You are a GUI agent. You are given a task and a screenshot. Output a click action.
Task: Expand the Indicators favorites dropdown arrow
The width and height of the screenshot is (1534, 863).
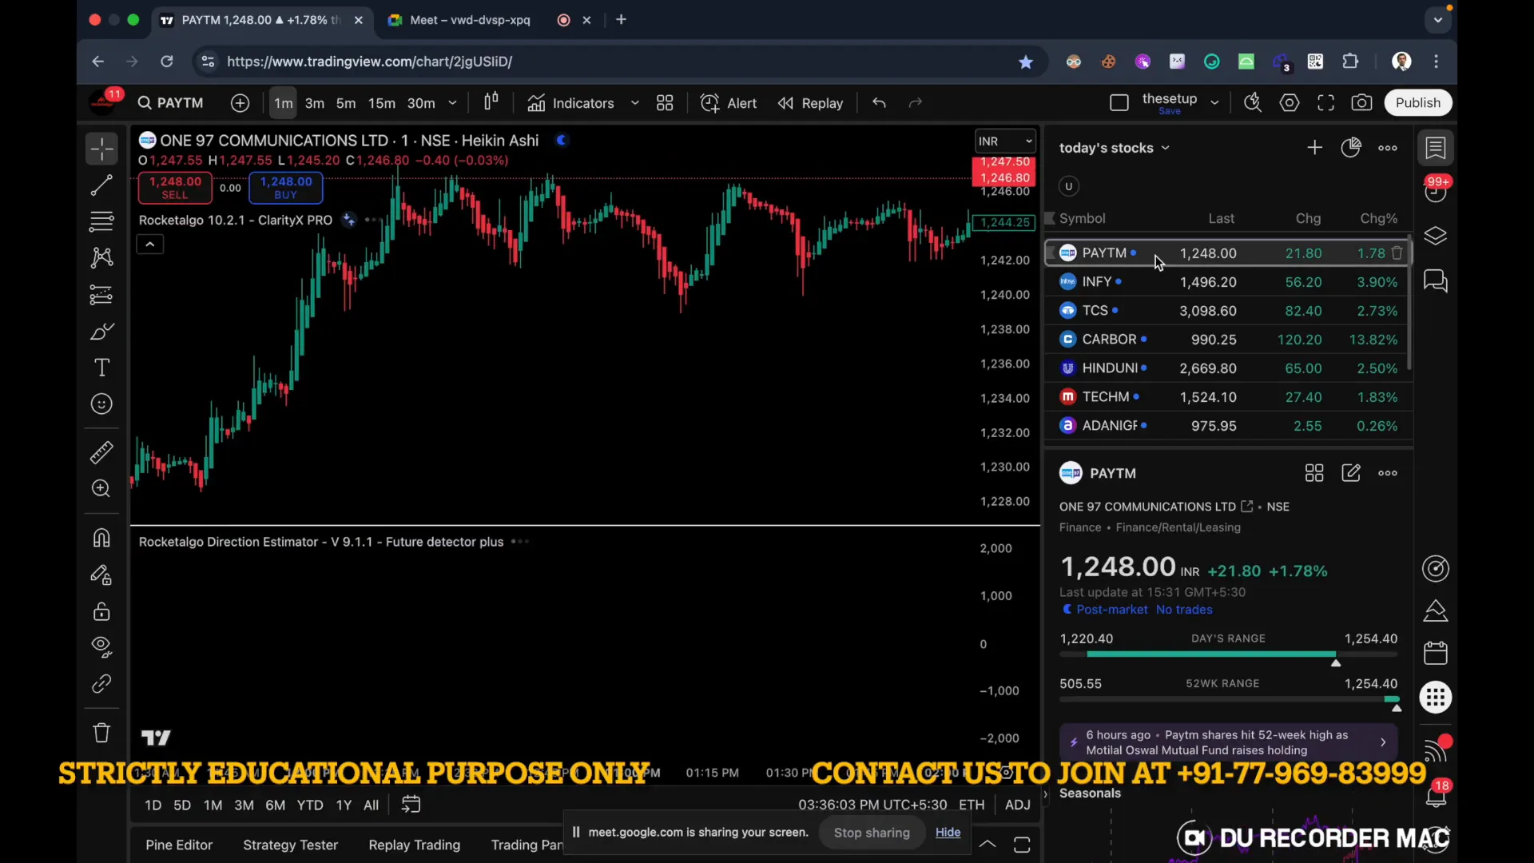(x=635, y=103)
